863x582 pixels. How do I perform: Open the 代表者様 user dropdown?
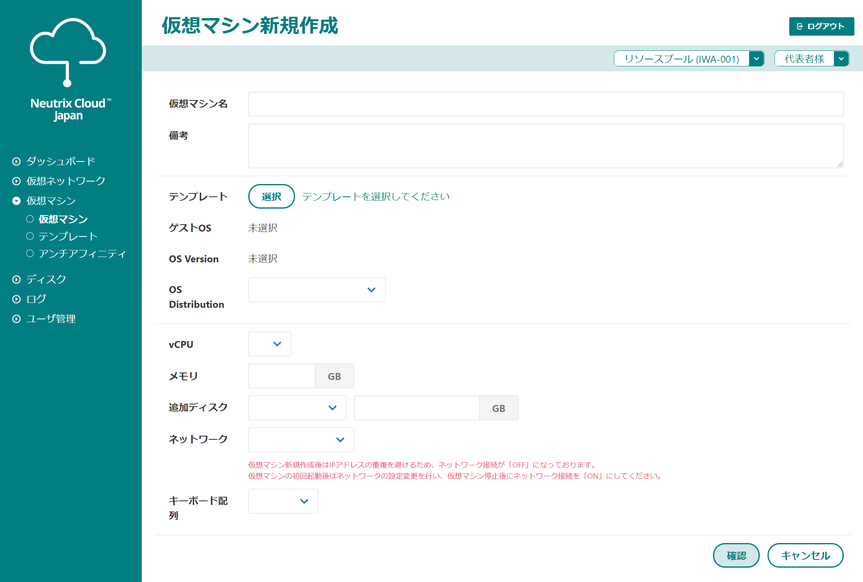point(811,59)
